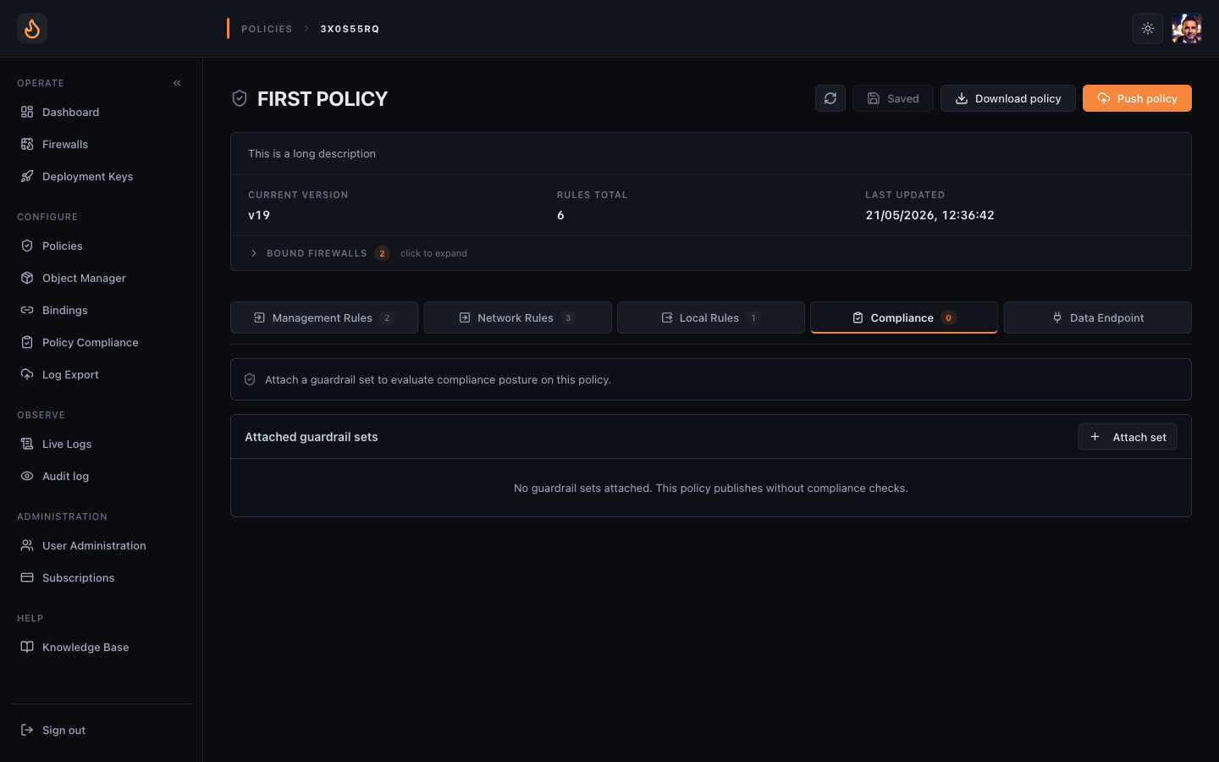Click the Log Export cloud icon
1219x762 pixels.
pos(27,374)
